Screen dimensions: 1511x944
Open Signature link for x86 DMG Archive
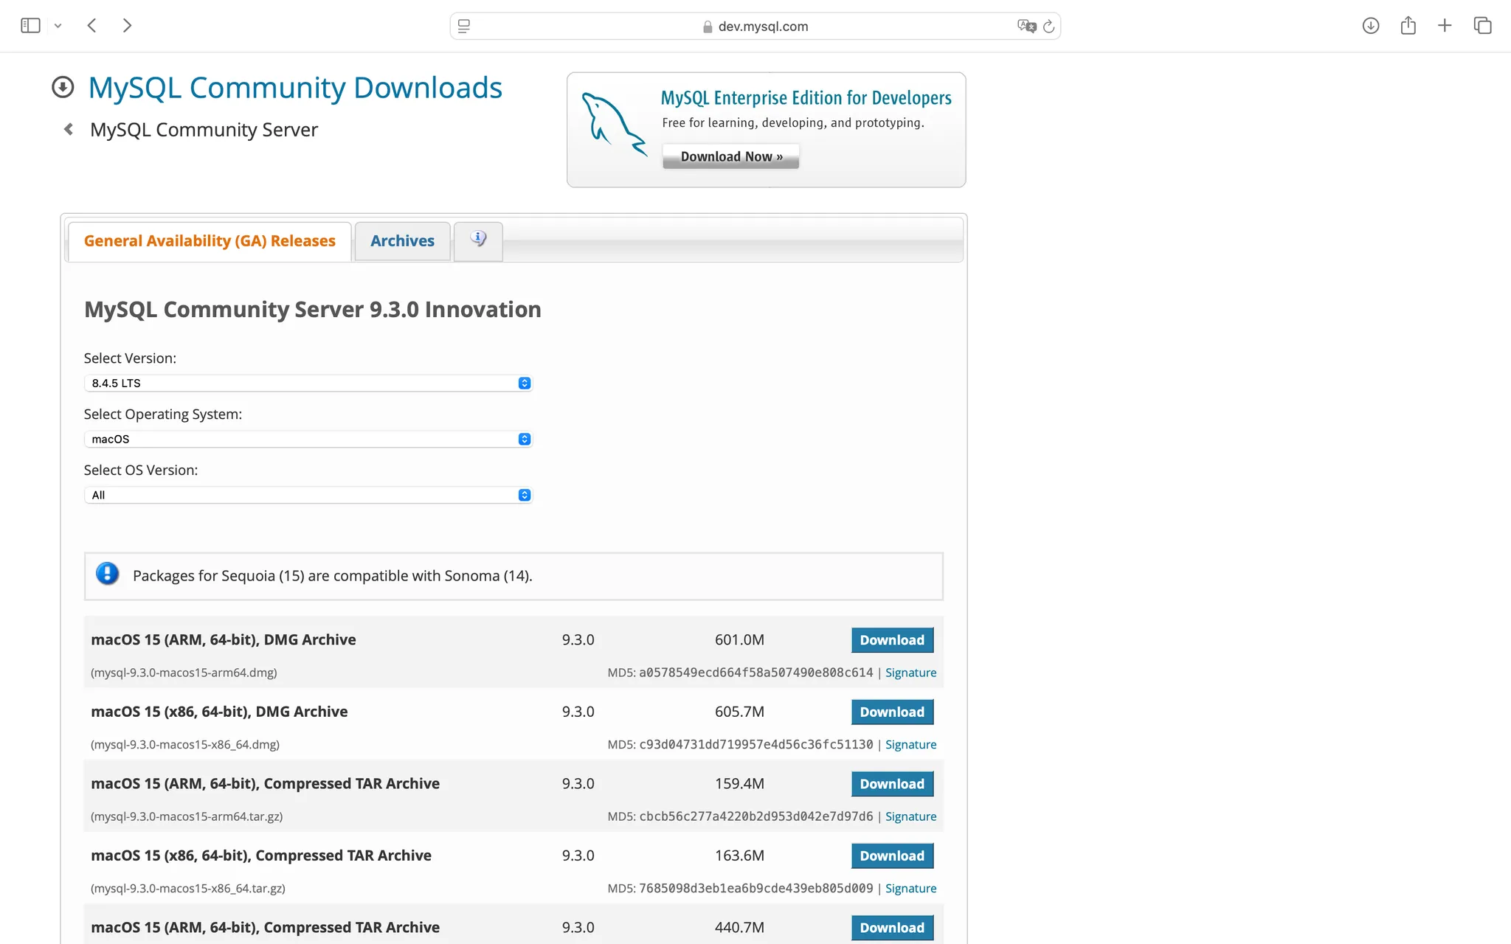click(x=910, y=745)
